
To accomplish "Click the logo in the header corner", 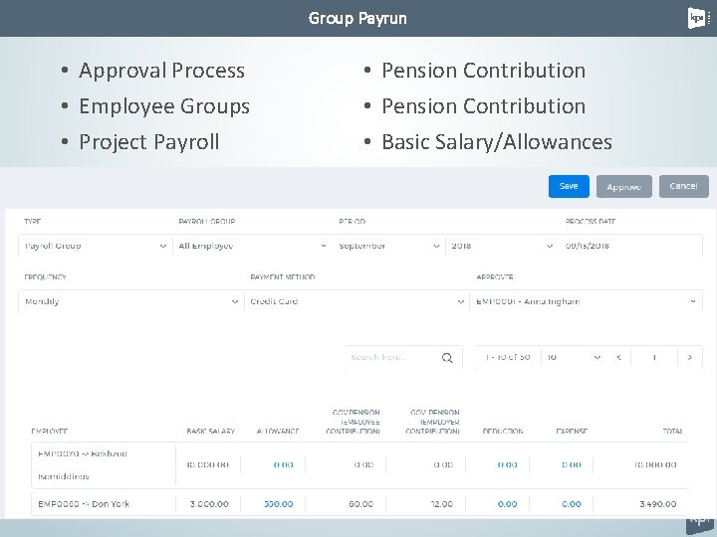I will click(x=697, y=18).
